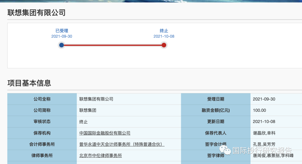Select the 审核状态 value 终止
The image size is (302, 164).
click(x=83, y=122)
